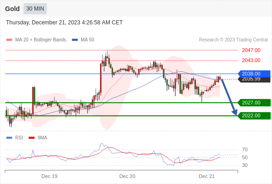Click the Dec 21 date axis label
This screenshot has width=272, height=184.
[207, 176]
